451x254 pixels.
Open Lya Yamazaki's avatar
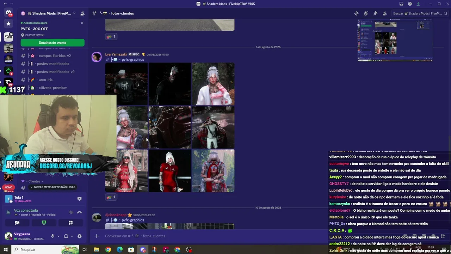97,57
